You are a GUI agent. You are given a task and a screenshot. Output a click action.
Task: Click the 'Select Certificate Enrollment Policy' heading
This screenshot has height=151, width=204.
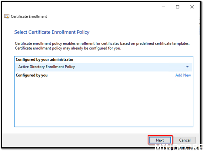[x=52, y=32]
